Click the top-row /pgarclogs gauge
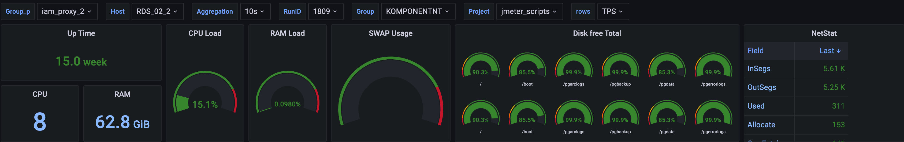 pos(574,66)
